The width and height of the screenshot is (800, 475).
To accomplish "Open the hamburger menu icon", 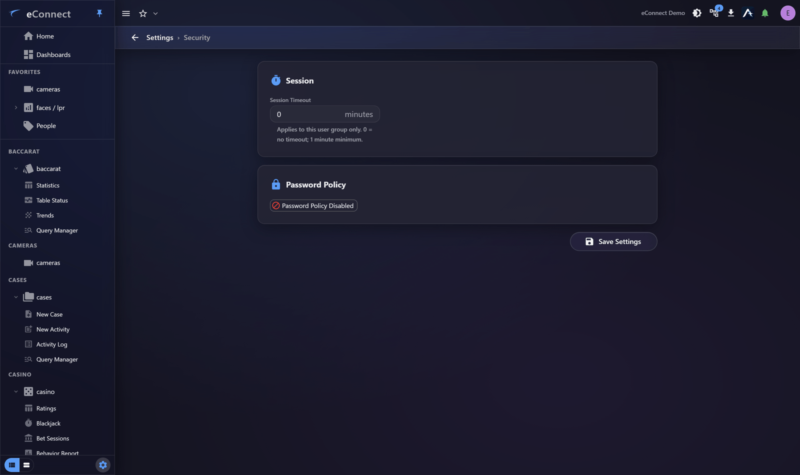I will coord(126,13).
